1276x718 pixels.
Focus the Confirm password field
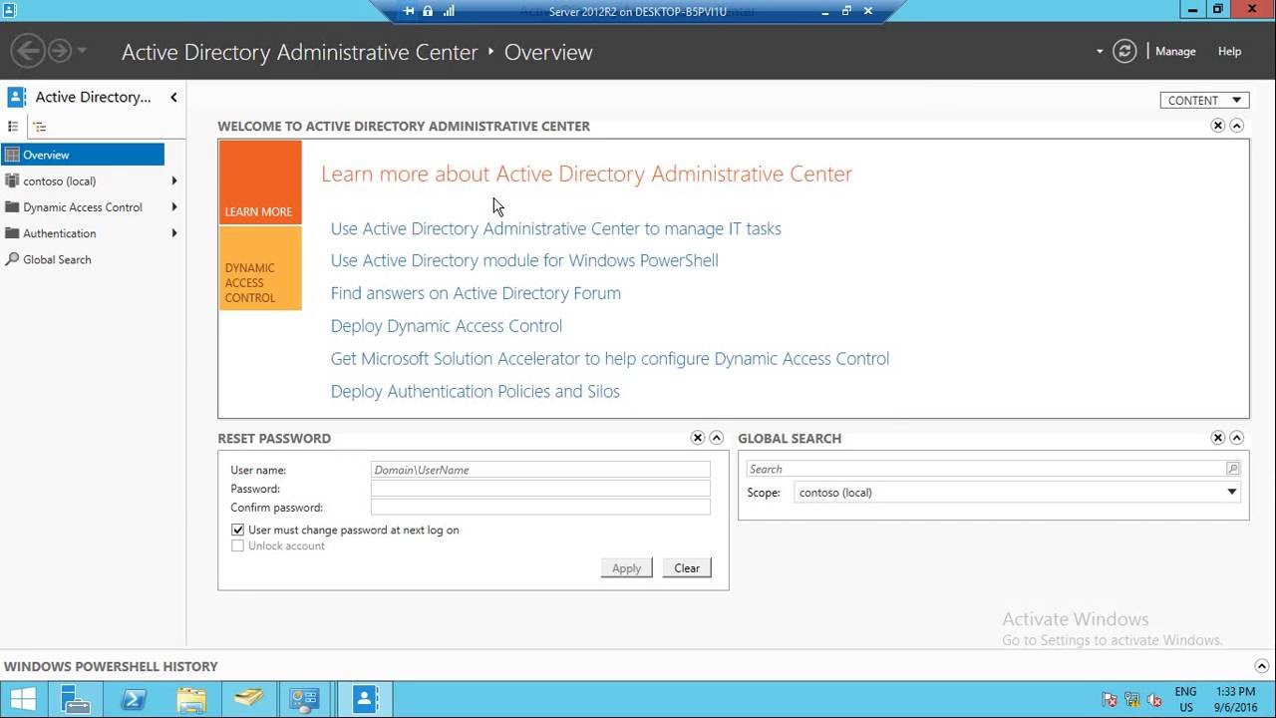click(x=540, y=508)
